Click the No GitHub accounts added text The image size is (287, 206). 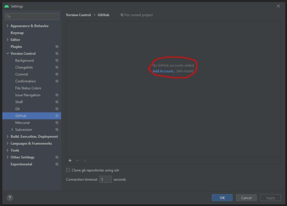pos(173,65)
